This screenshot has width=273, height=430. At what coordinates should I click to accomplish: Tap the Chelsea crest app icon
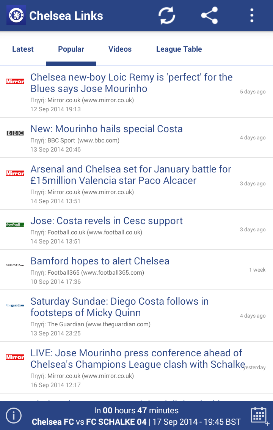pyautogui.click(x=16, y=15)
